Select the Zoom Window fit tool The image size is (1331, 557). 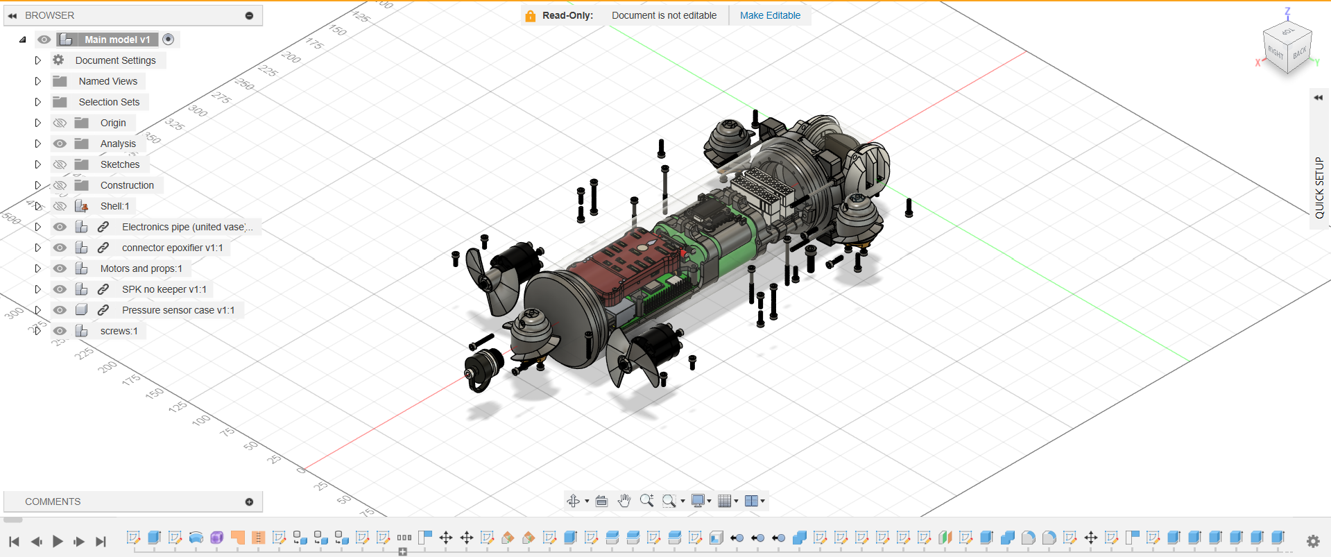(669, 501)
